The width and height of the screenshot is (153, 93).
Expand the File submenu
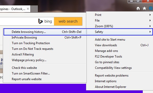point(120,21)
